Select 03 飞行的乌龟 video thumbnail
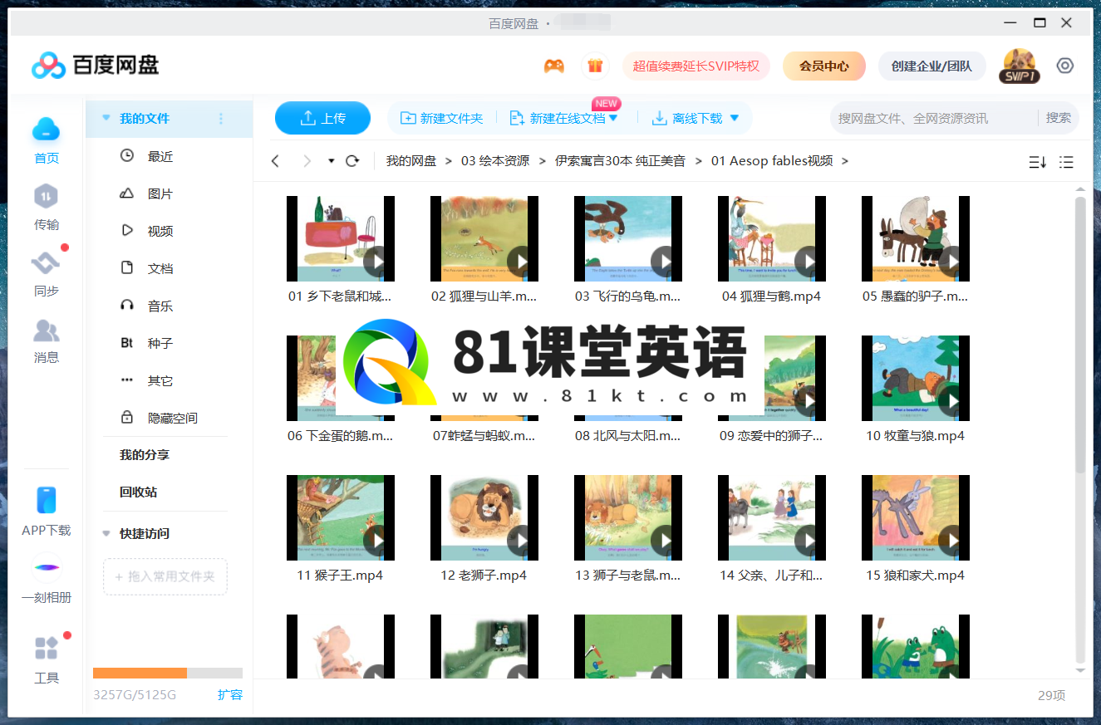 628,239
